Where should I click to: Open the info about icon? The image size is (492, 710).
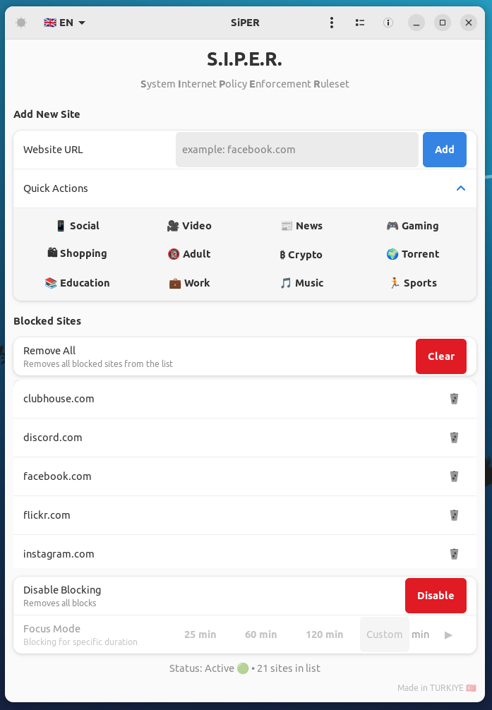pyautogui.click(x=388, y=23)
